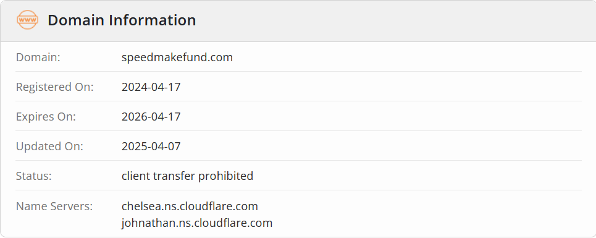The width and height of the screenshot is (596, 238).
Task: Click the Status: label
Action: point(33,176)
